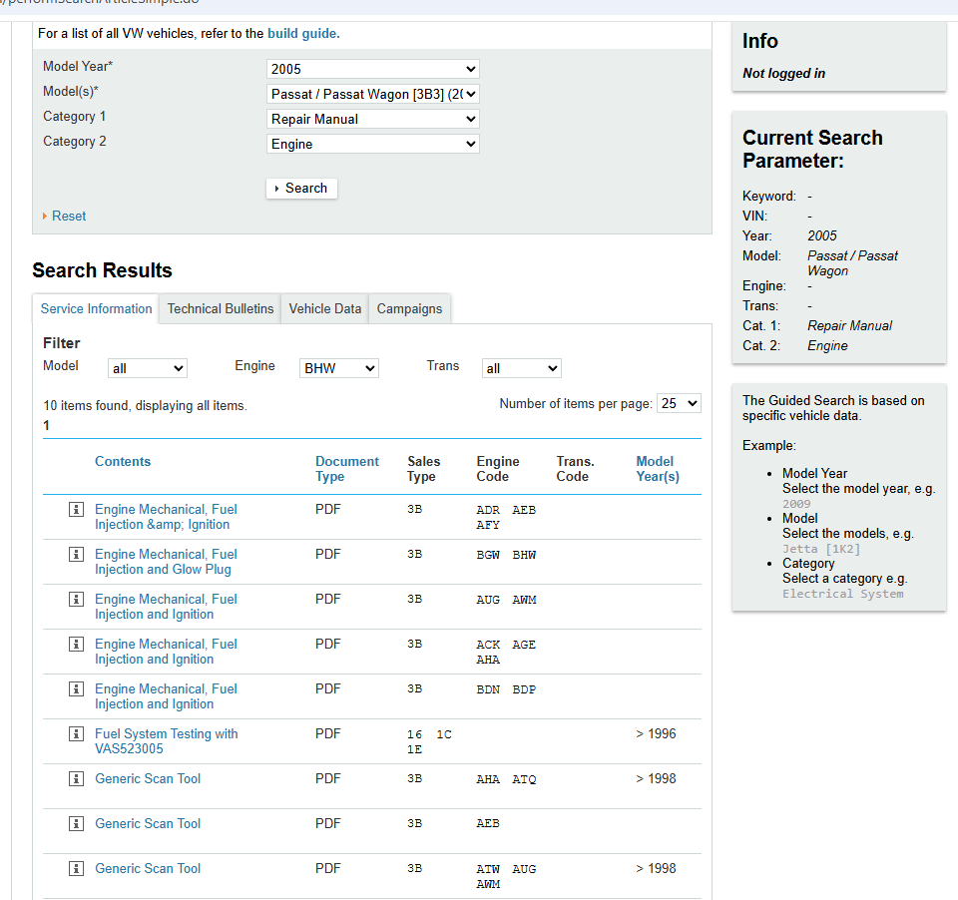Select the Campaigns tab

[409, 309]
